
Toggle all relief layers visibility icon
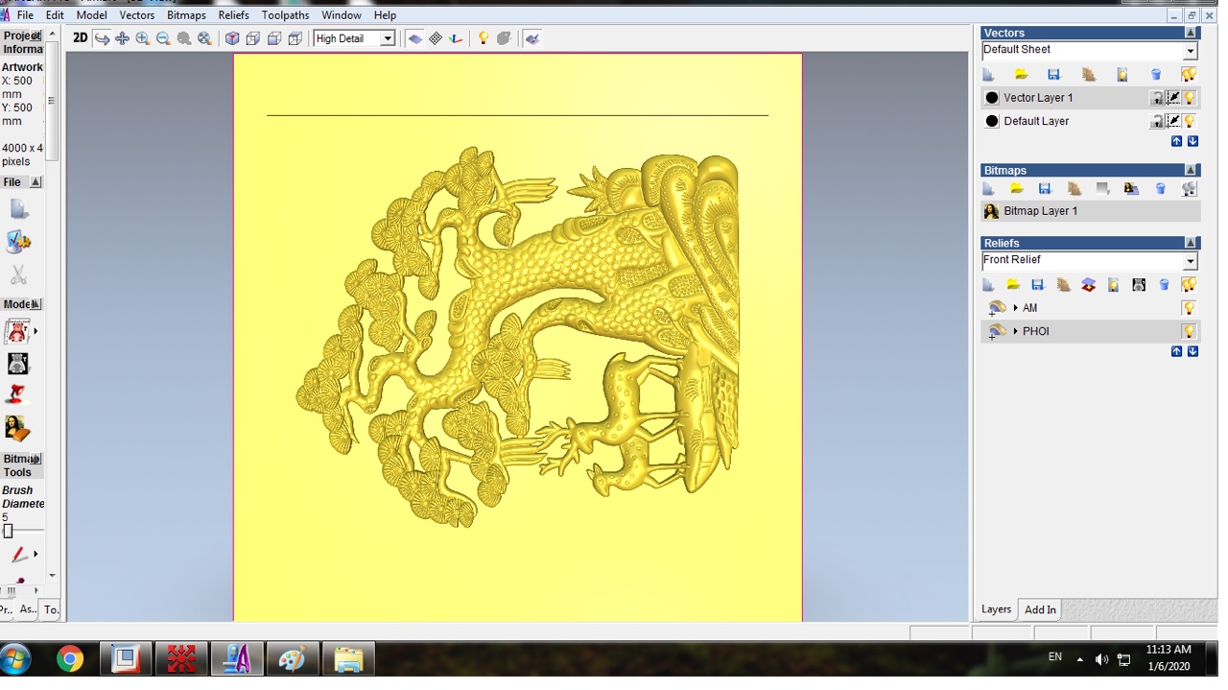pyautogui.click(x=1189, y=285)
